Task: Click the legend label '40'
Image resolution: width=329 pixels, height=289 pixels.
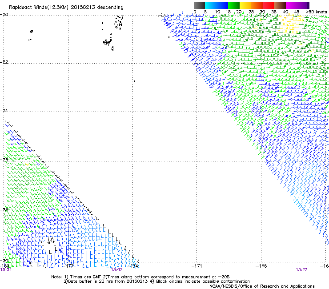Action: pos(285,12)
